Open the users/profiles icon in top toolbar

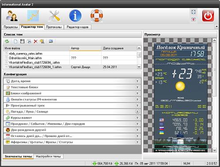pyautogui.click(x=12, y=16)
